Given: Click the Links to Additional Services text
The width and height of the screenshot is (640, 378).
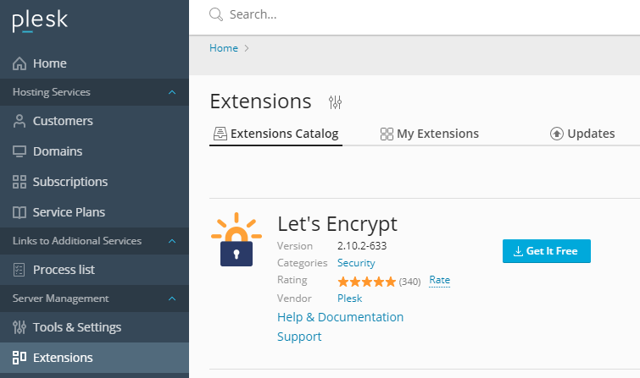Looking at the screenshot, I should pos(77,241).
